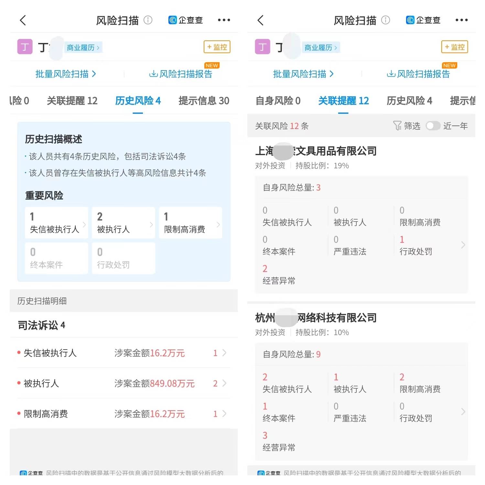485x485 pixels.
Task: Tap the 0 行政处罚 card under 重要风险
Action: pyautogui.click(x=124, y=258)
